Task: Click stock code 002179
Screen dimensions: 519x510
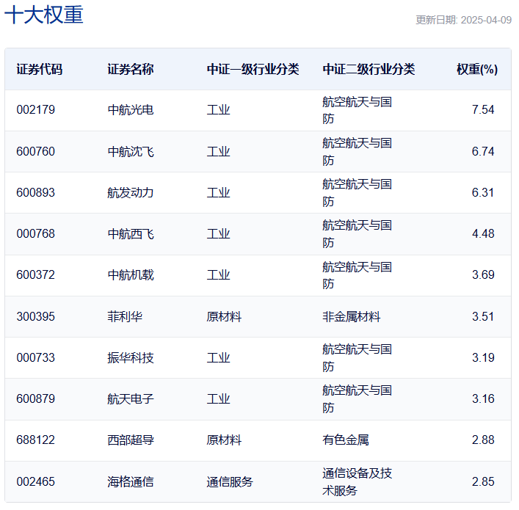Action: tap(36, 109)
